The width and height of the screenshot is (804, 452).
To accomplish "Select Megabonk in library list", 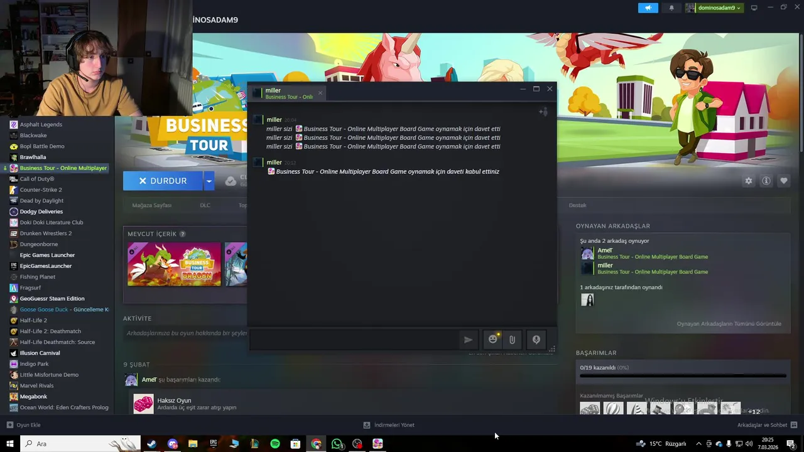I will (33, 397).
